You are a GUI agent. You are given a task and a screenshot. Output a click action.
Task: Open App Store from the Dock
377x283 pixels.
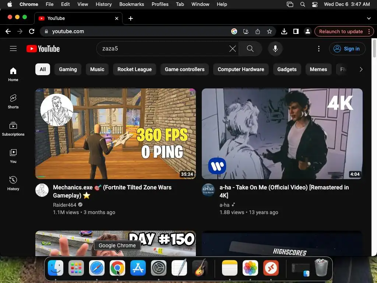[138, 268]
